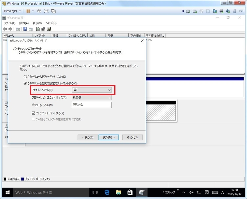Click the hatched unallocated disk region
The height and width of the screenshot is (199, 247).
click(x=161, y=112)
